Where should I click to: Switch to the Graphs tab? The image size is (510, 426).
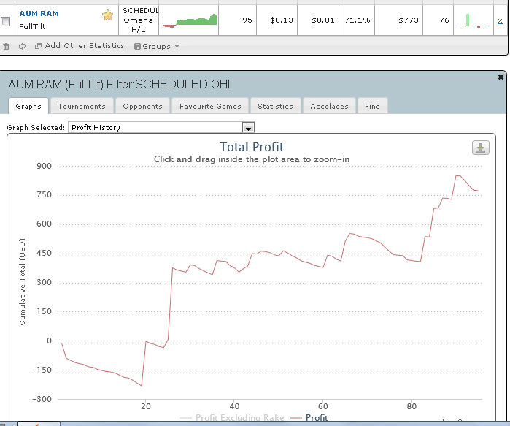(28, 106)
